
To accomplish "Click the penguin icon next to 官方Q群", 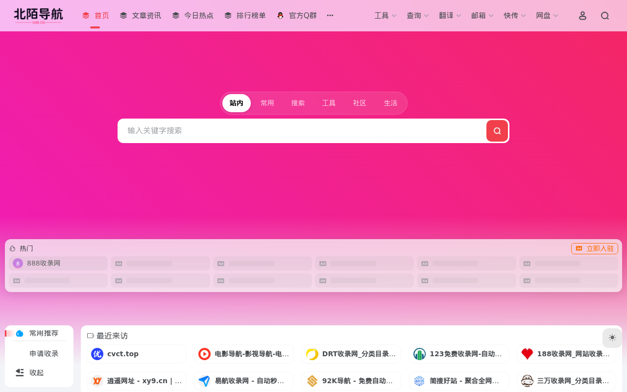I will [279, 15].
